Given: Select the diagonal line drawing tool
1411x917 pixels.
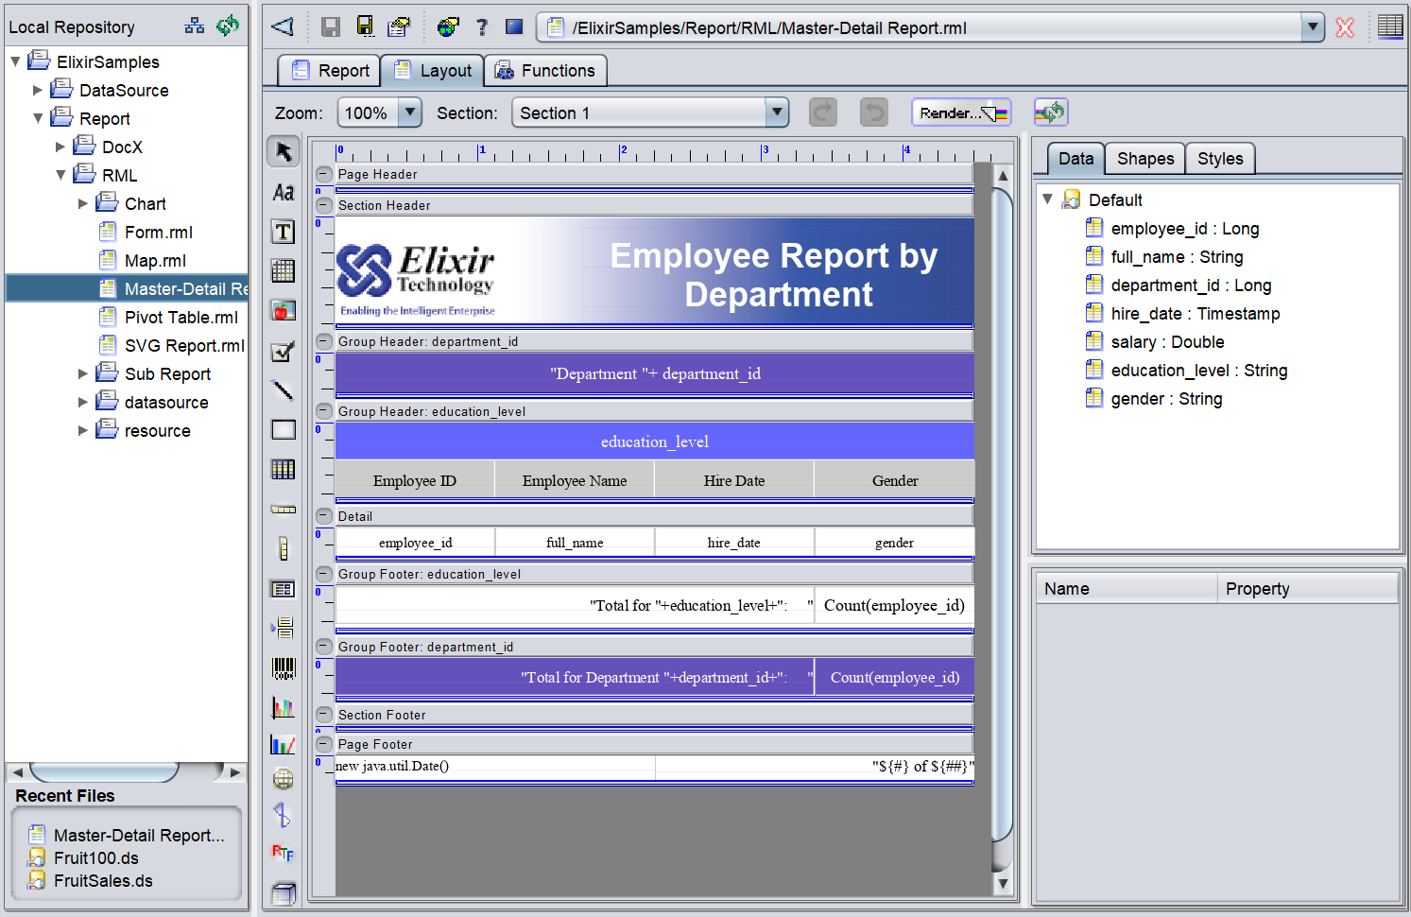Looking at the screenshot, I should (x=284, y=389).
